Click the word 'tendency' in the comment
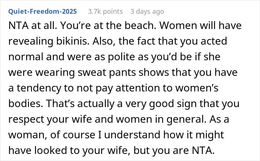 coord(39,88)
